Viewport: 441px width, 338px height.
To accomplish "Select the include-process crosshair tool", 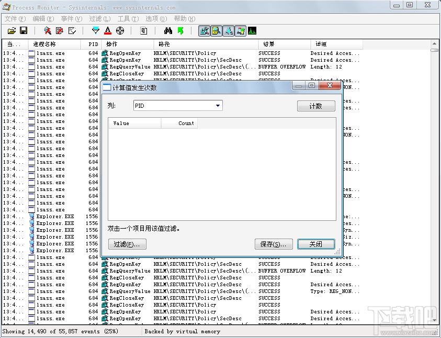I will (x=119, y=30).
